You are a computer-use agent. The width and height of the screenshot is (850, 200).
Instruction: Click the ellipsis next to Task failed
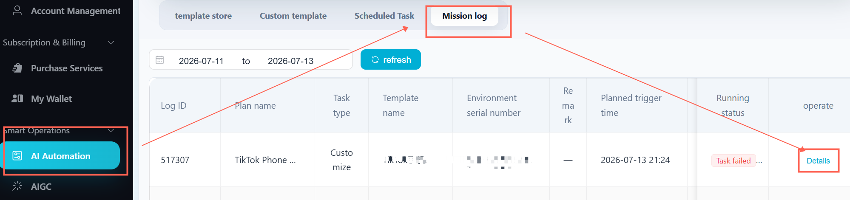[759, 161]
